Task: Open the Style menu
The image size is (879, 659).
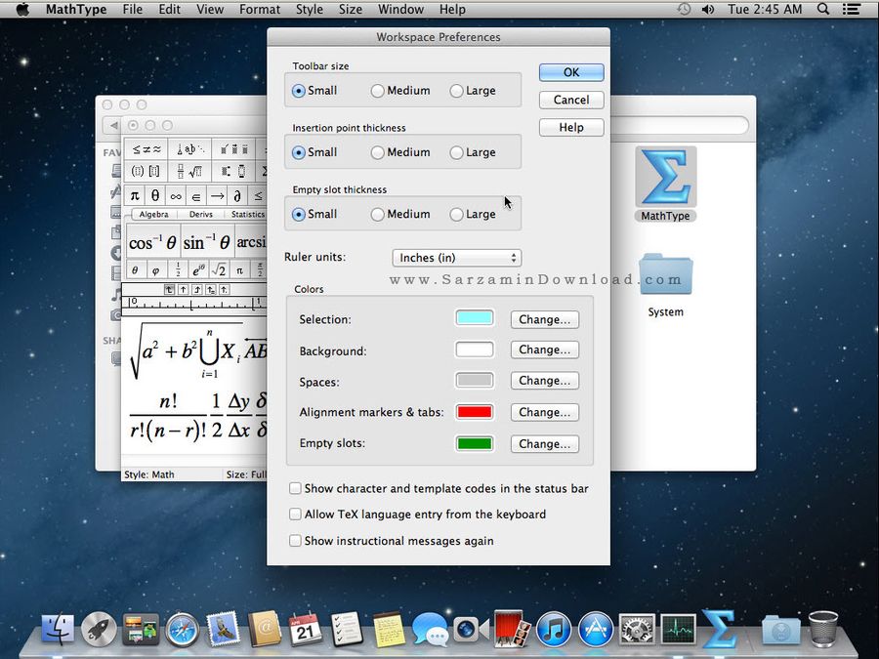Action: [x=310, y=9]
